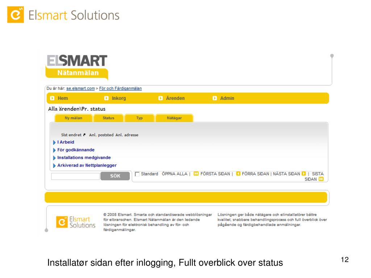The image size is (371, 278).
Task: Open the Arkiverad av Nettplanlegger link
Action: coord(87,165)
